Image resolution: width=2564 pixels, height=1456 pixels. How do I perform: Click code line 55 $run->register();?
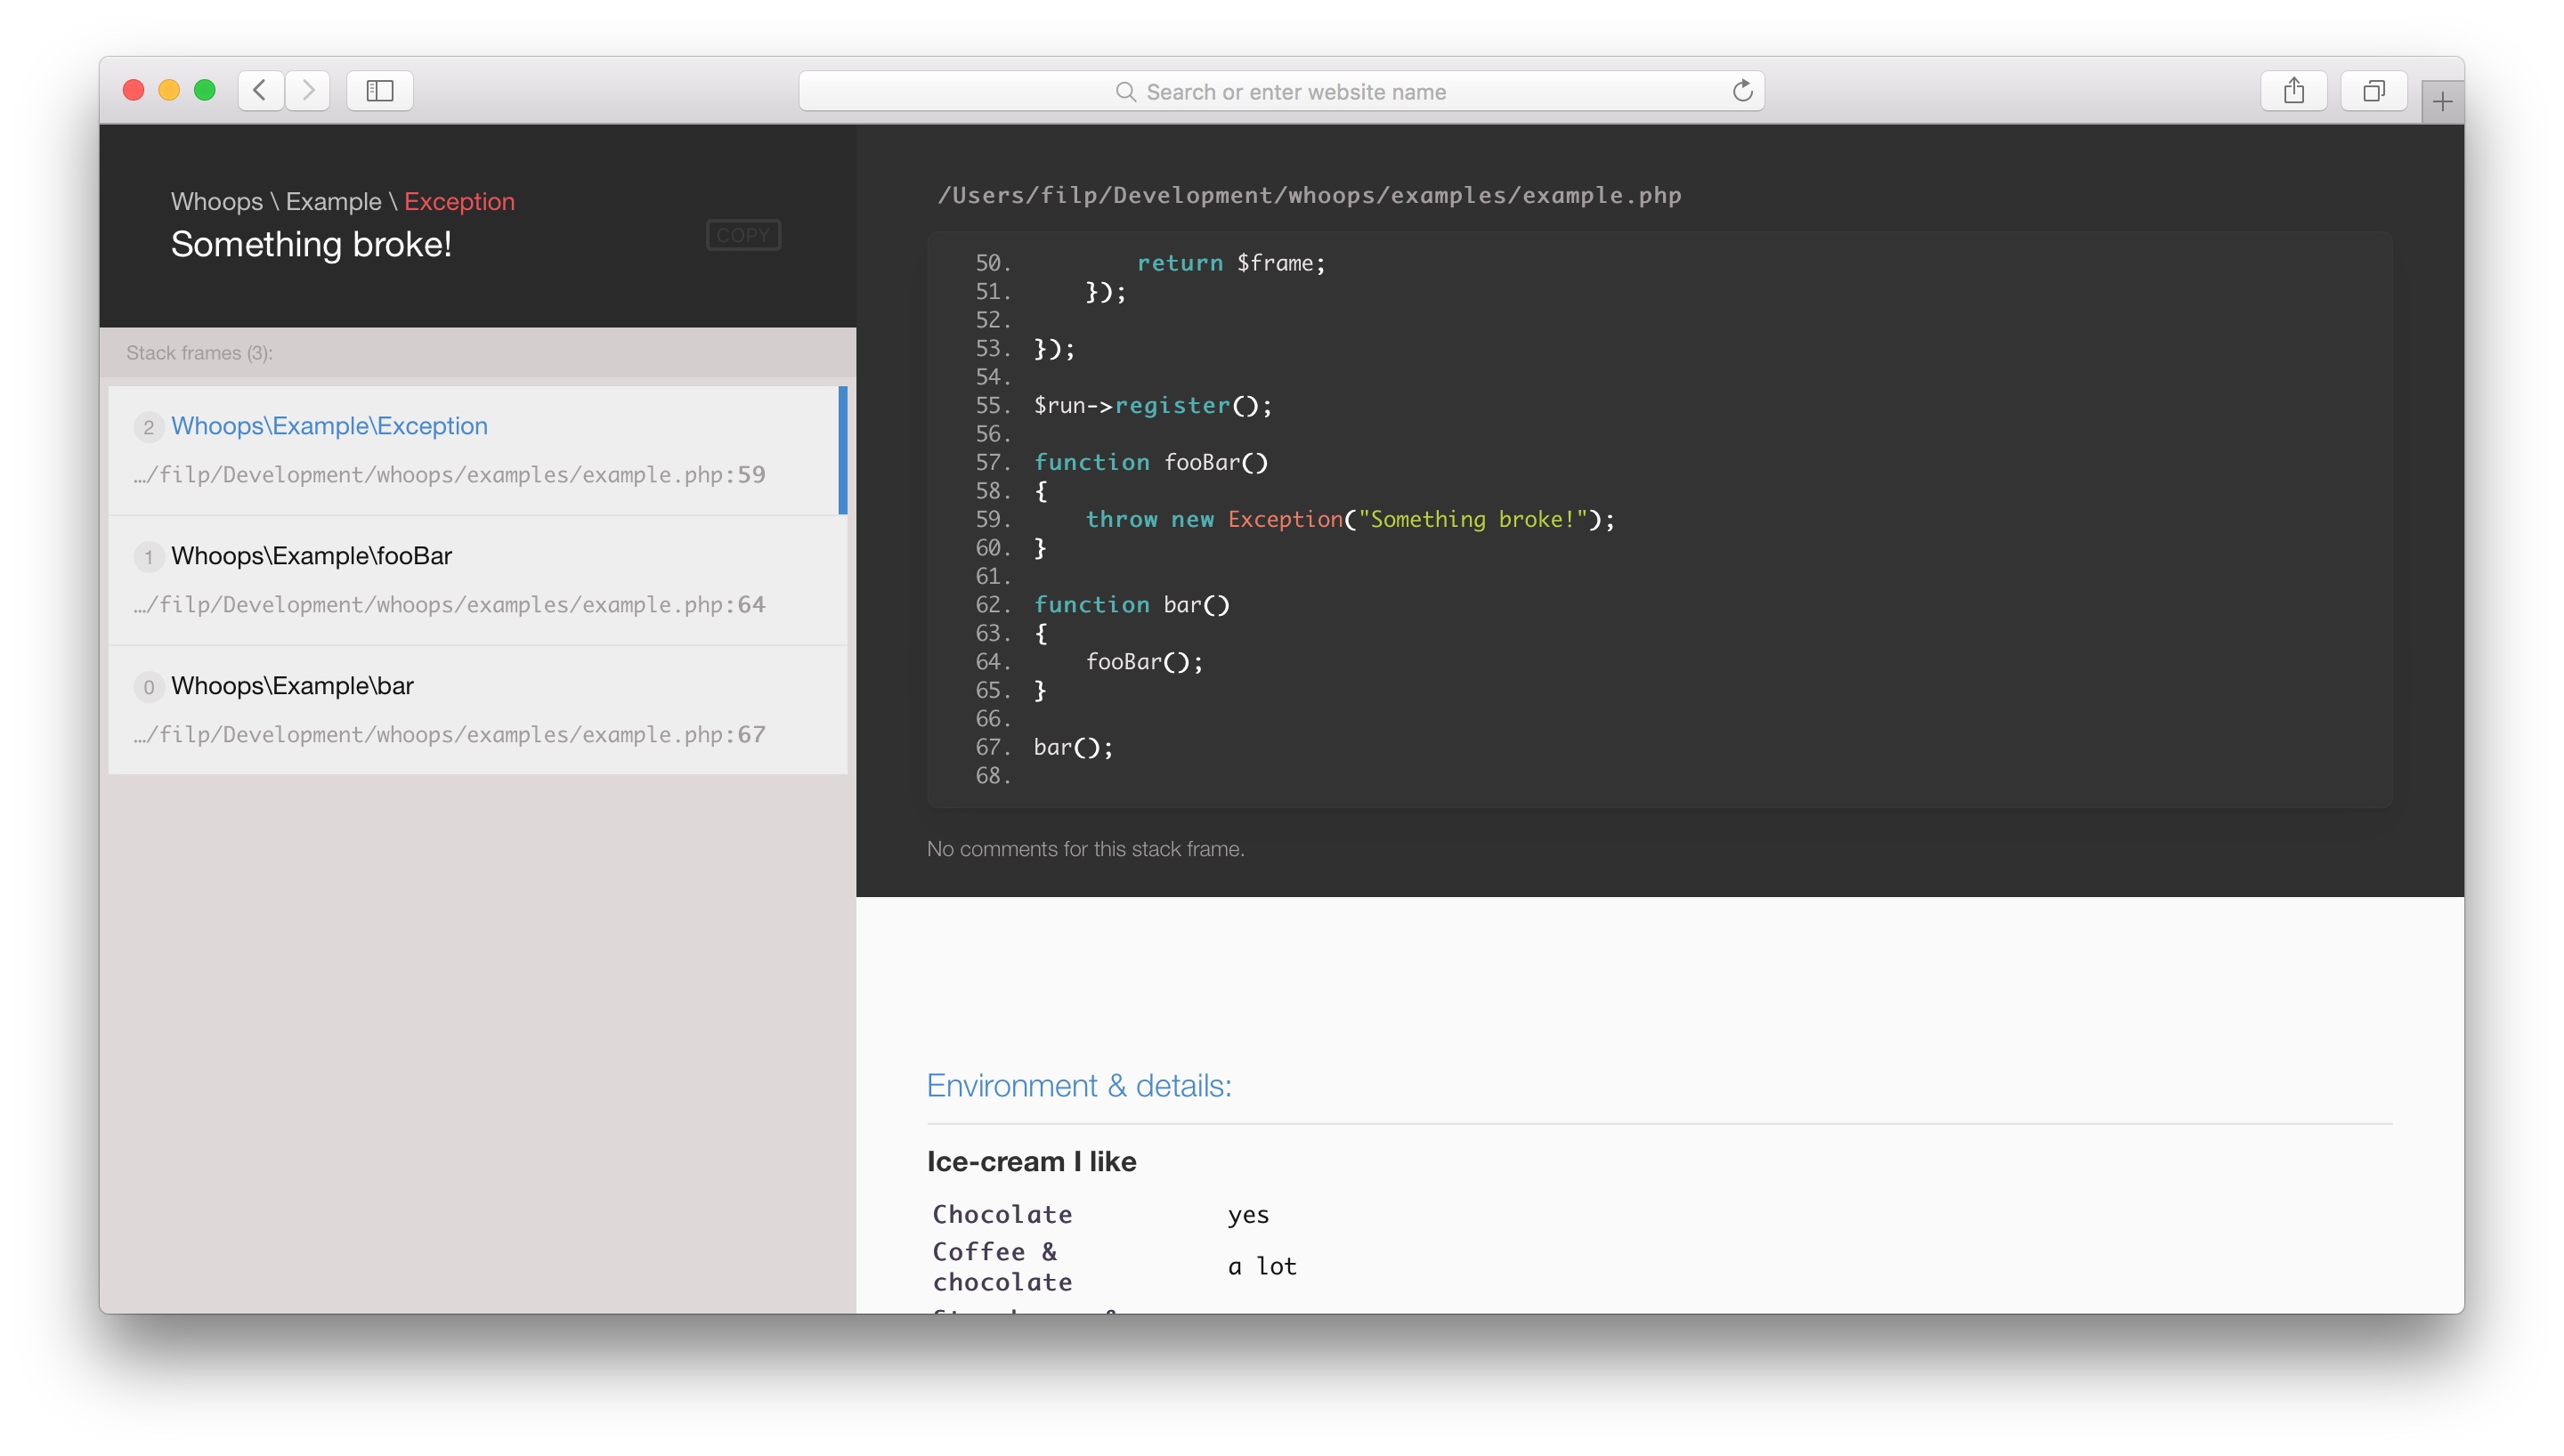pyautogui.click(x=1152, y=405)
